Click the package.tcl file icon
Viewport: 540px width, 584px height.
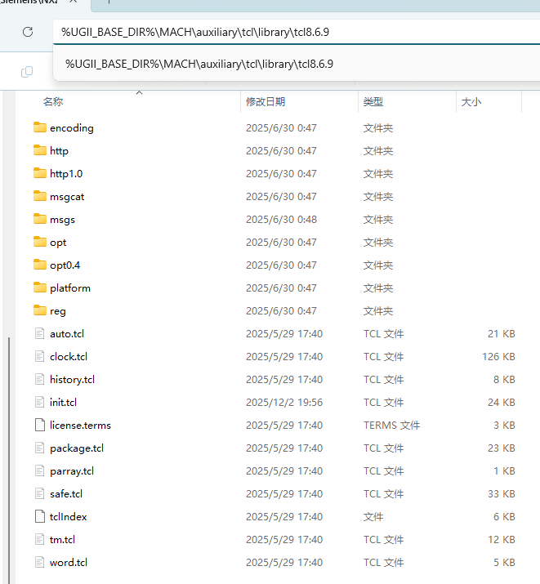(39, 448)
